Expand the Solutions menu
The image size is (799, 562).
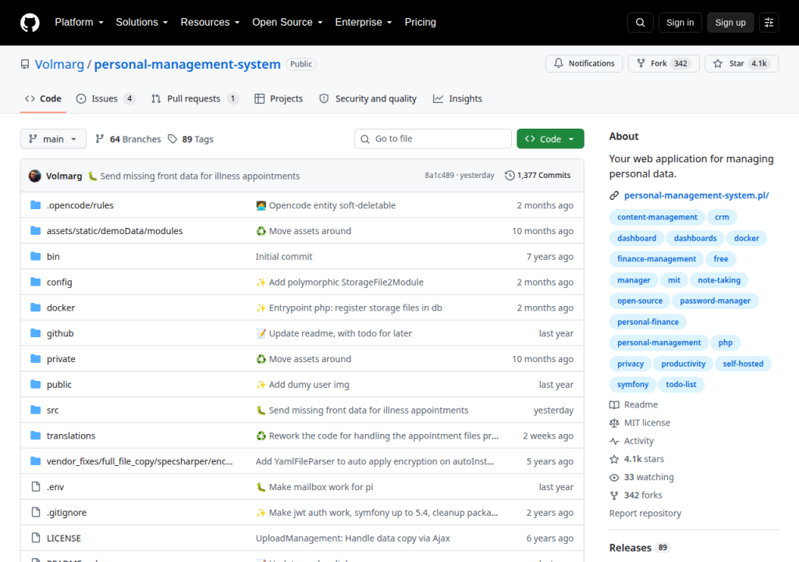(x=142, y=23)
